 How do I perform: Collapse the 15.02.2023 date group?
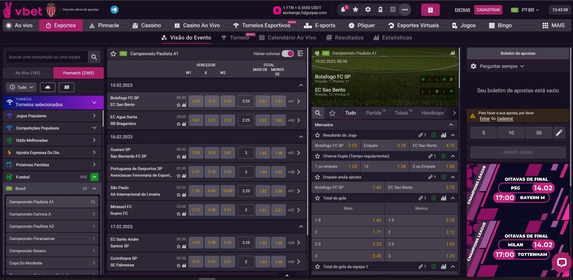[x=300, y=85]
